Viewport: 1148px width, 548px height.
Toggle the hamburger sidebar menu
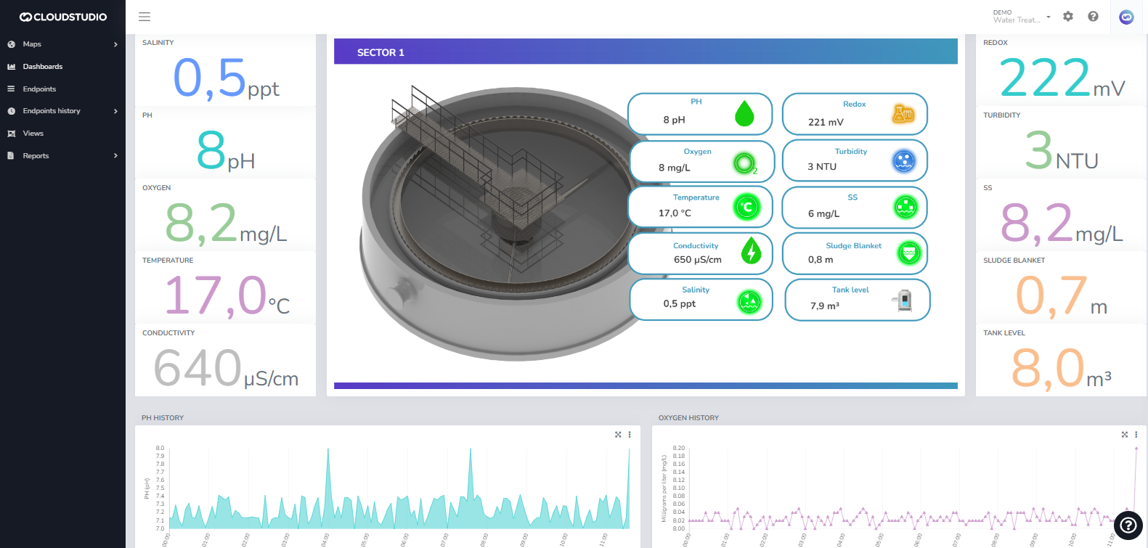pos(144,17)
